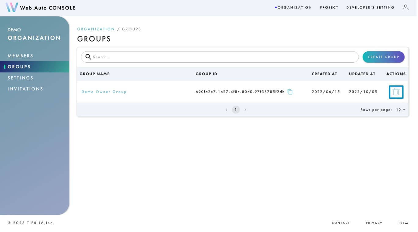Go to next page arrow
The height and width of the screenshot is (232, 418).
245,110
